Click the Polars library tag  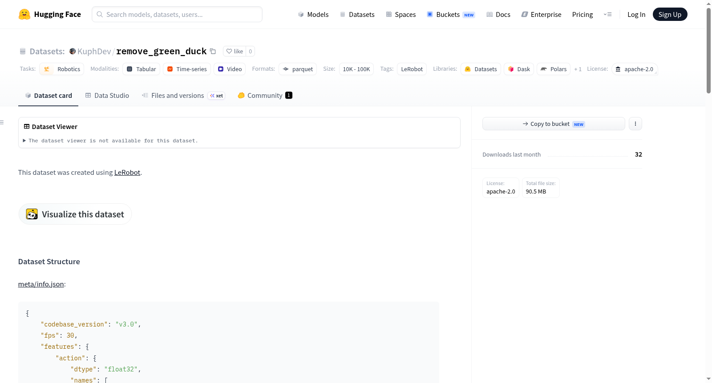coord(554,69)
